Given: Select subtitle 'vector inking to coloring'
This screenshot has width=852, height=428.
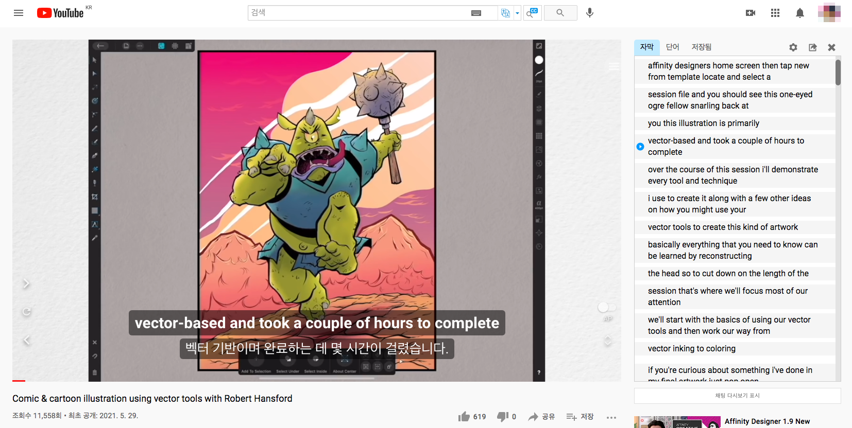Looking at the screenshot, I should pos(735,348).
